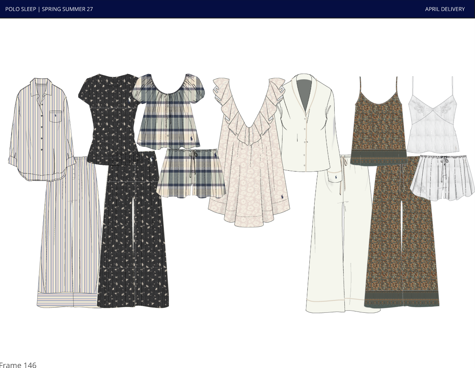The width and height of the screenshot is (475, 368).
Task: Select the "POLO SLEEP | SPRING SUMMER 27" header text
Action: click(x=49, y=9)
